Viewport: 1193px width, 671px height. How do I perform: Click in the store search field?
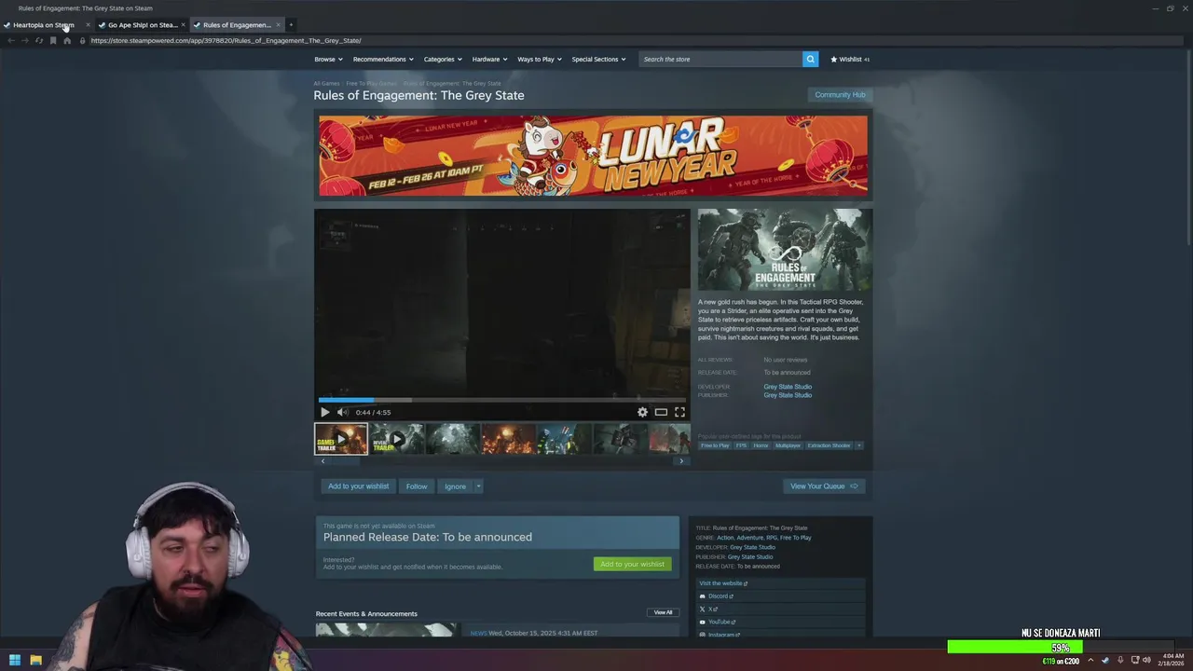[720, 59]
